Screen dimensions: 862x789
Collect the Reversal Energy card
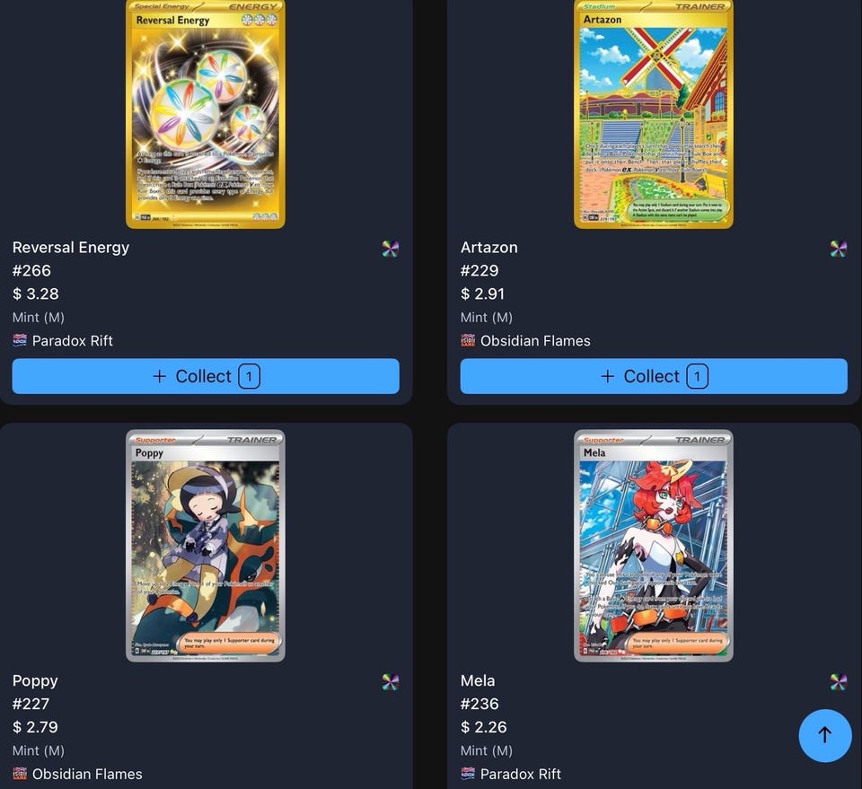[206, 376]
